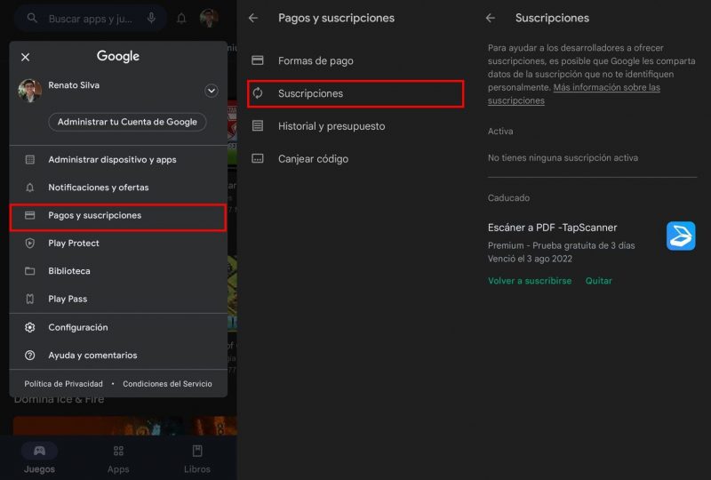Viewport: 711px width, 480px height.
Task: Click Volver a suscribirse
Action: tap(530, 281)
